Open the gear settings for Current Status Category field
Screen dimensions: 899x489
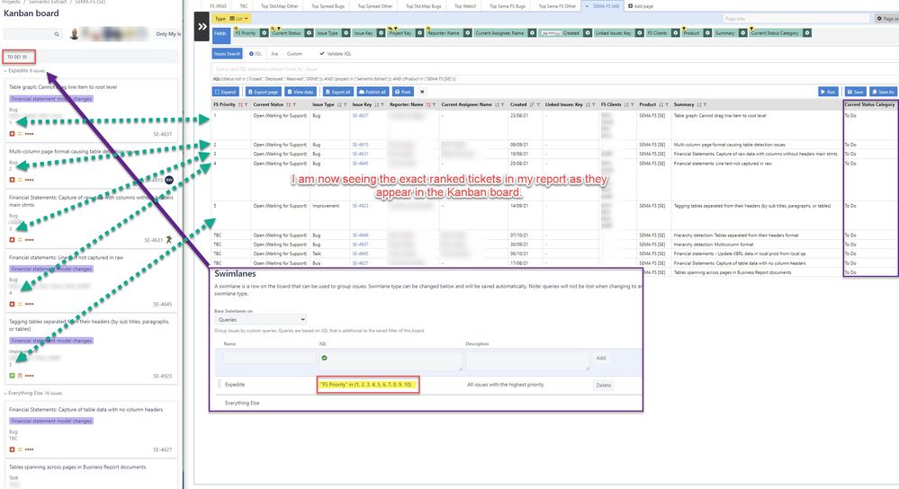(806, 33)
